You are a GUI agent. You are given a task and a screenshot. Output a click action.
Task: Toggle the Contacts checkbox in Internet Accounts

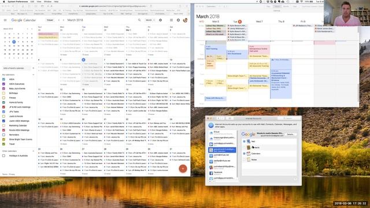tap(244, 148)
